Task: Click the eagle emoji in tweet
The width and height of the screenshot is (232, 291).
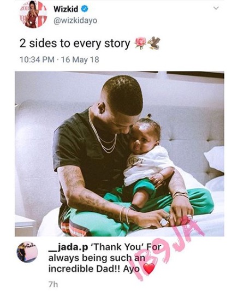Action: [154, 43]
